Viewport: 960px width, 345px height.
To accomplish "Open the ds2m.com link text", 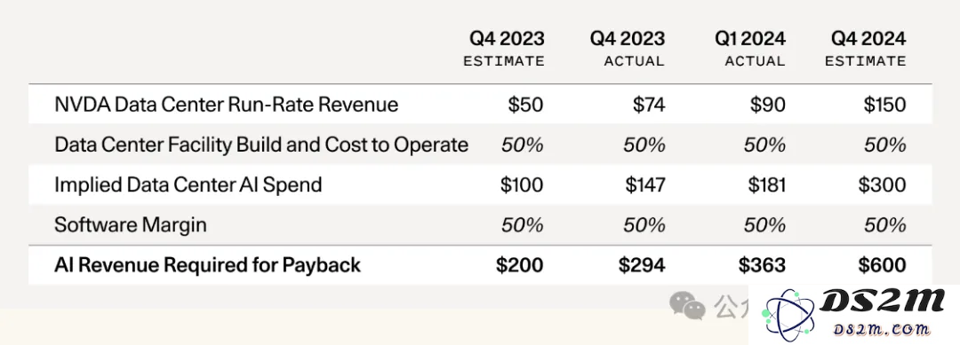I will click(883, 330).
